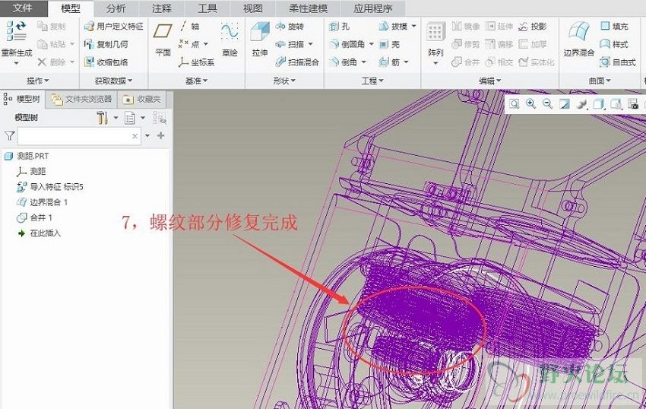Select 合并 1 in the model tree
The width and height of the screenshot is (646, 409).
click(35, 217)
